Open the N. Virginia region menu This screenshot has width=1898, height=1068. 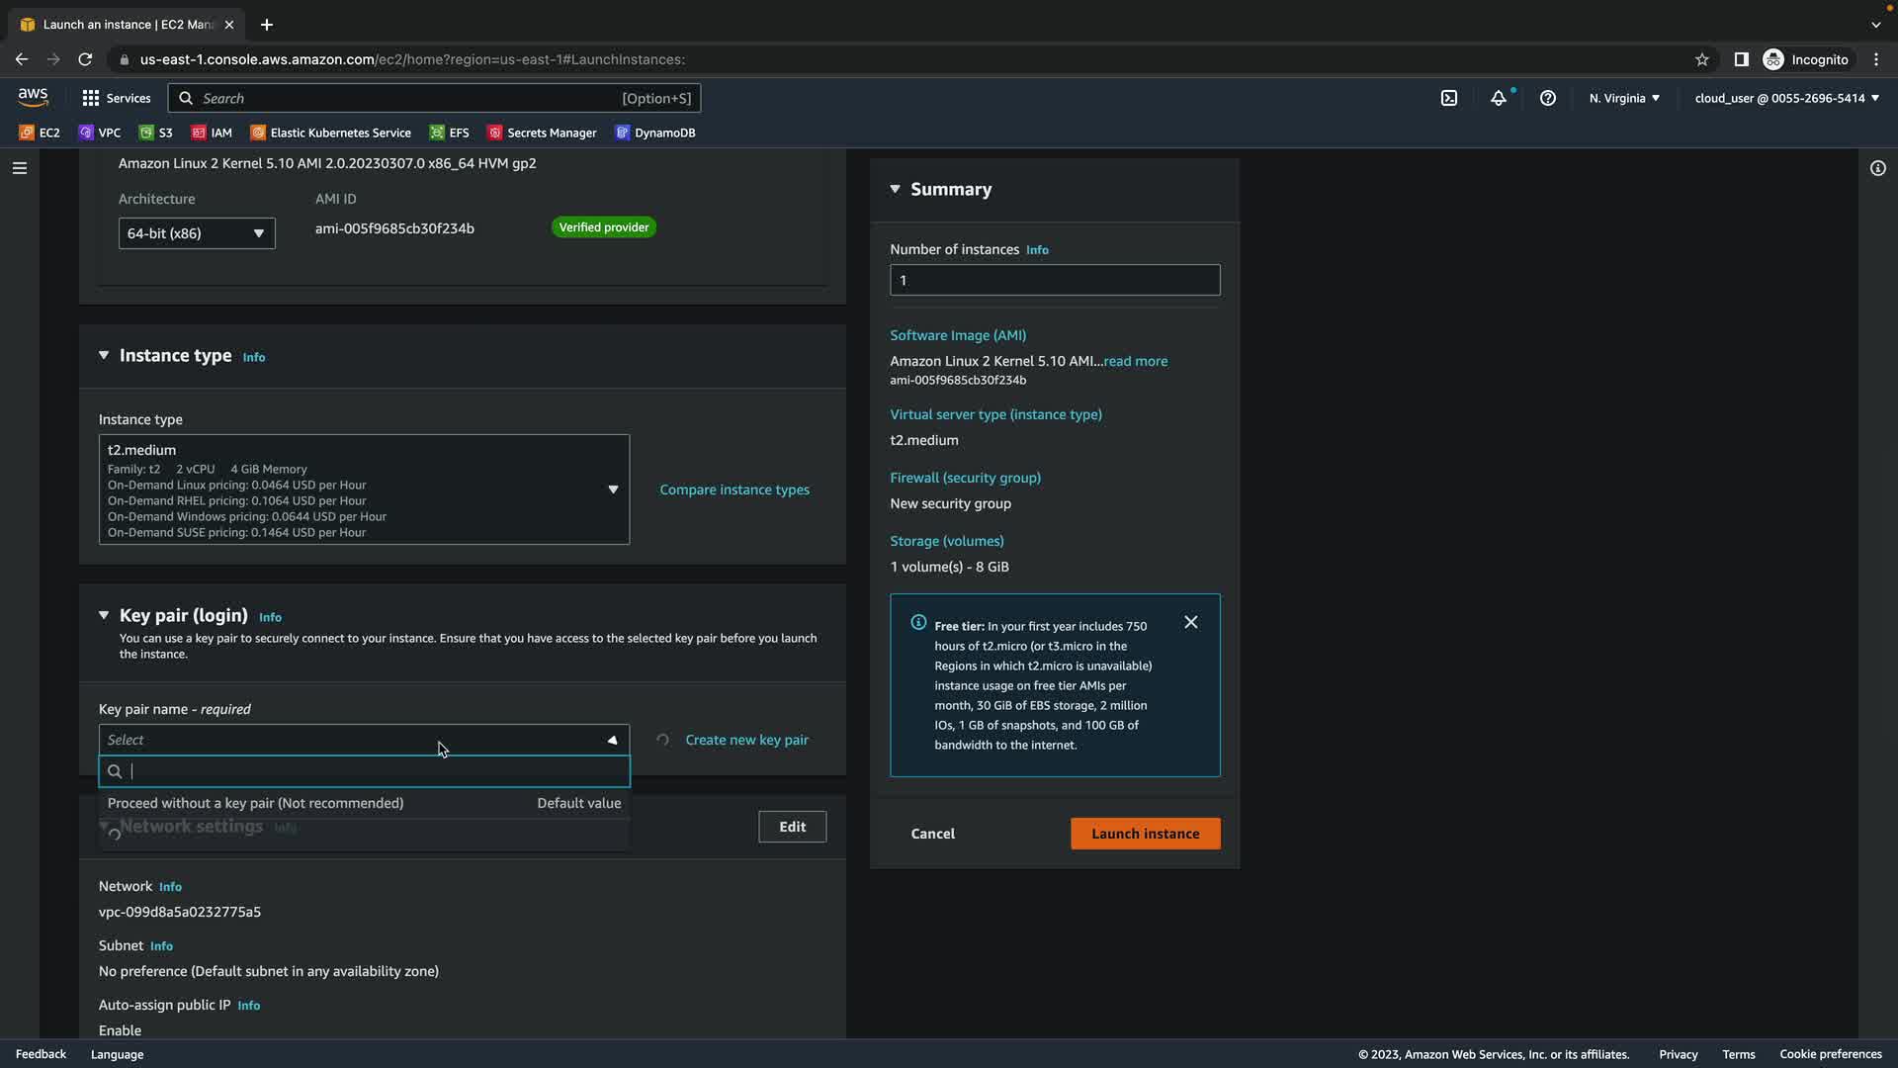1624,98
